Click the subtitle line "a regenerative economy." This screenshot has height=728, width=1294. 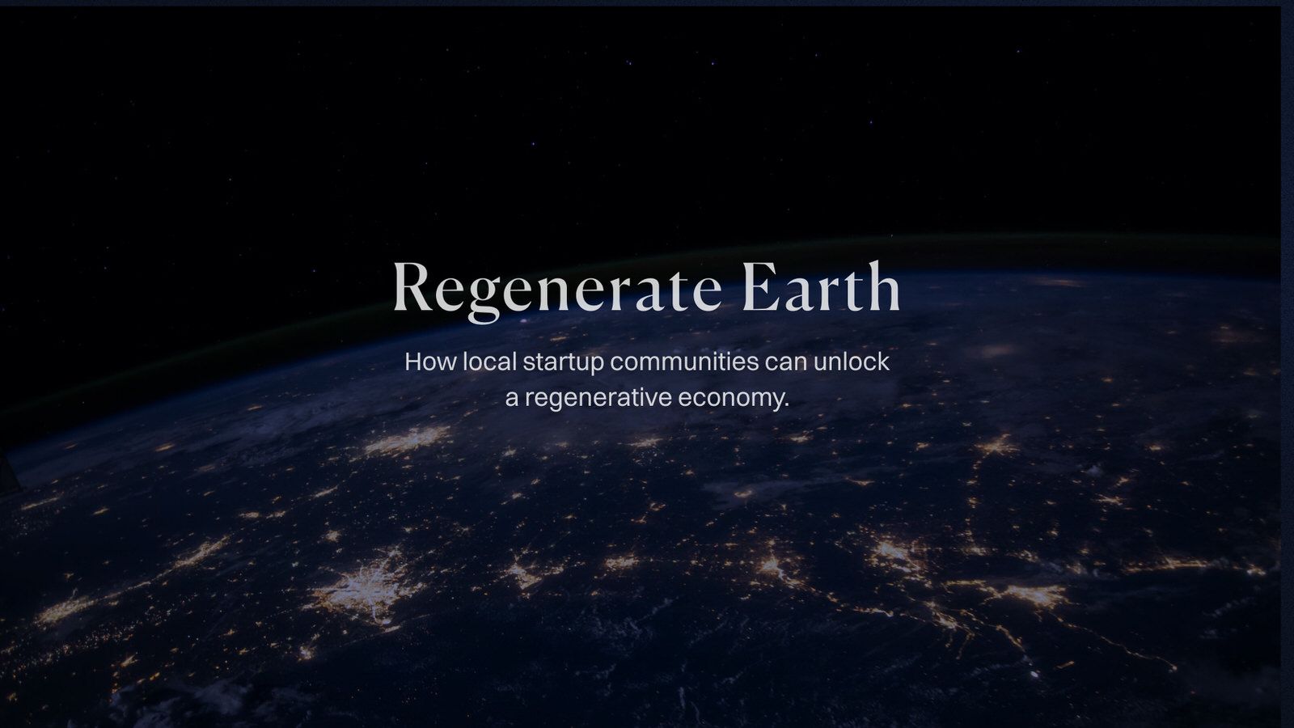coord(646,398)
